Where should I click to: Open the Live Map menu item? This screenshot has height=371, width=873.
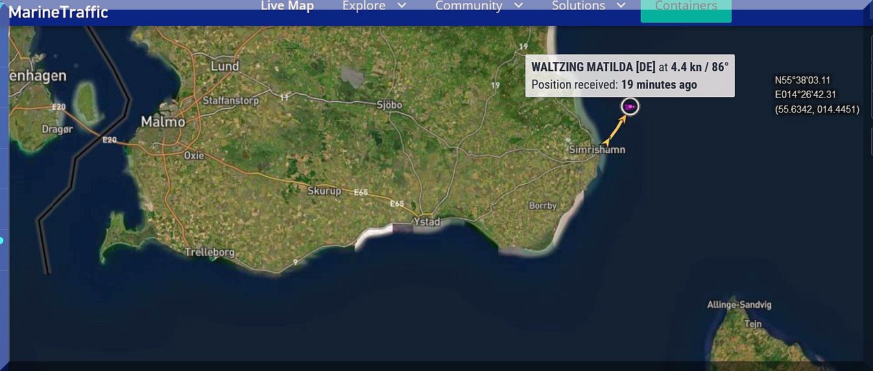pos(287,6)
